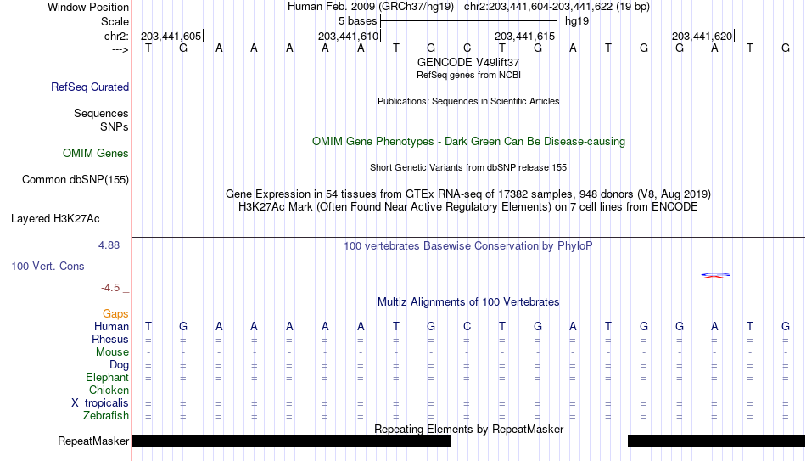Viewport: 806px width, 461px height.
Task: Open the 100 Vert. Cons track label
Action: tap(48, 266)
